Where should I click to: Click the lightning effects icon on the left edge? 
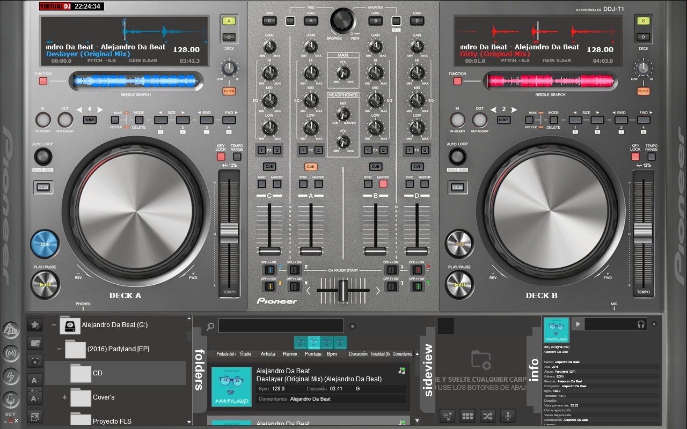coord(11,376)
